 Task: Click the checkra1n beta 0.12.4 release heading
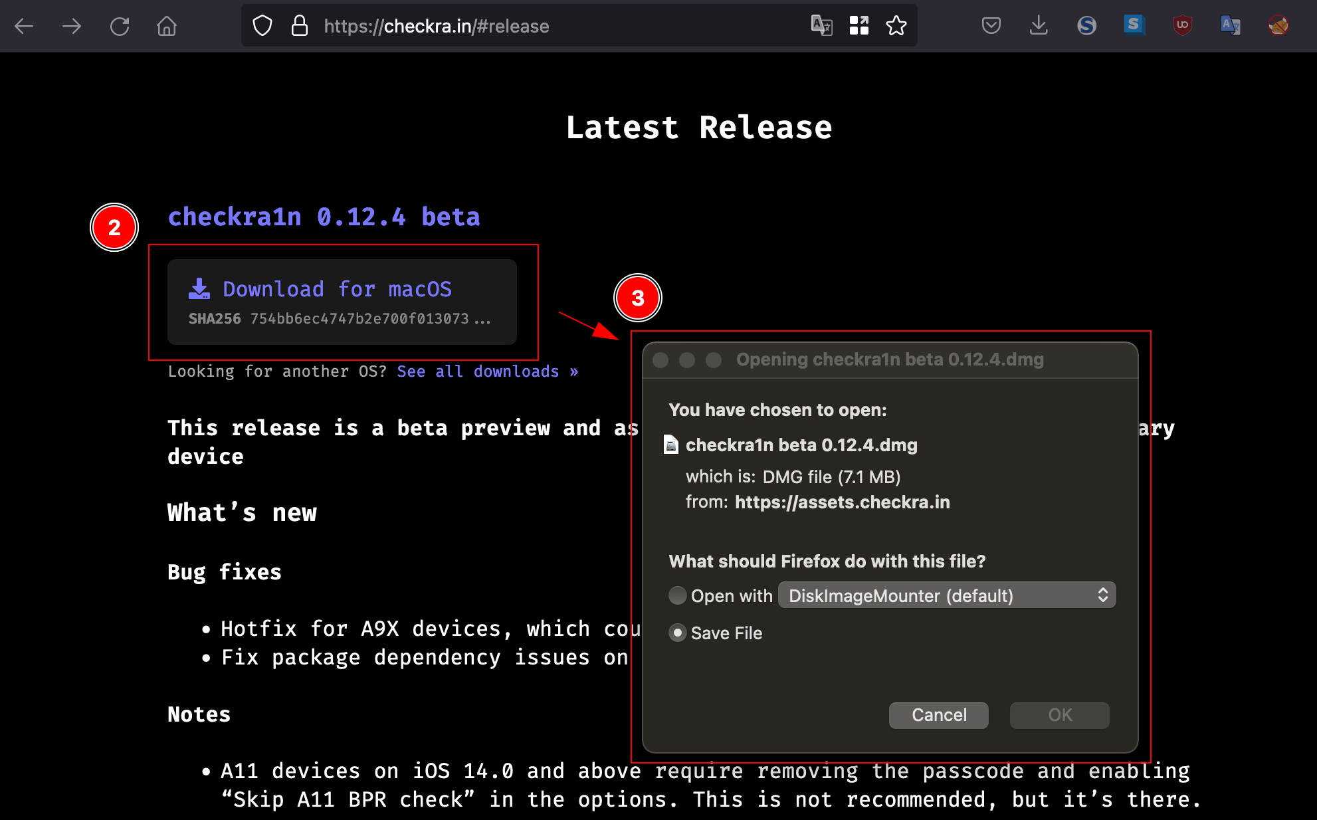click(x=324, y=218)
